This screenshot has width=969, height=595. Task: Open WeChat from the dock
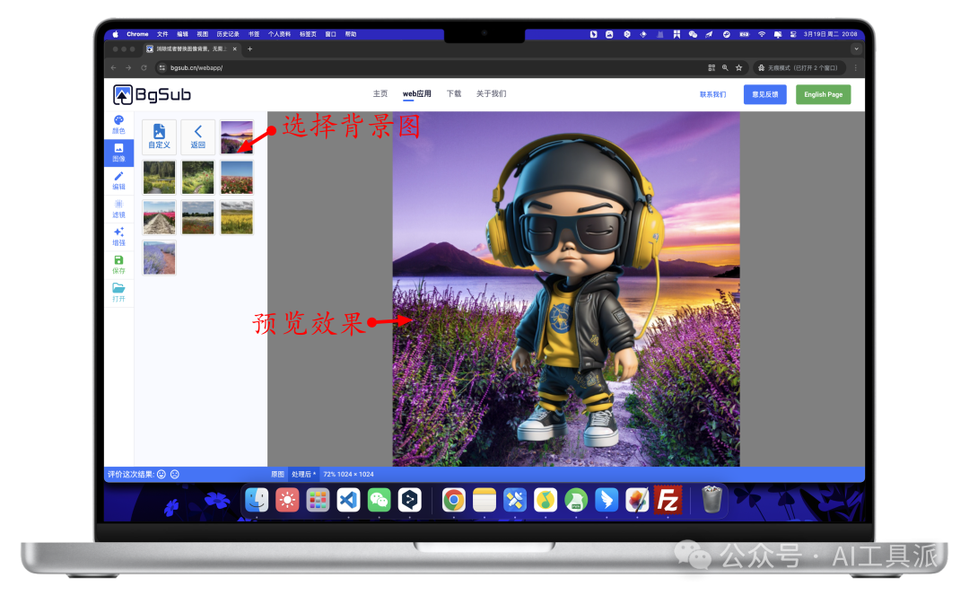point(379,499)
